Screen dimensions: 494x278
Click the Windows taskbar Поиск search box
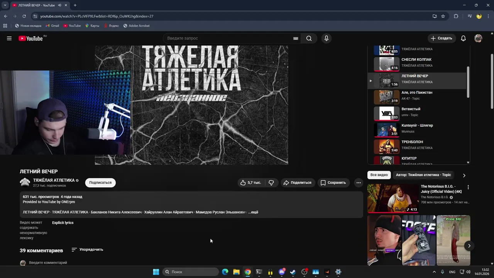click(x=191, y=272)
